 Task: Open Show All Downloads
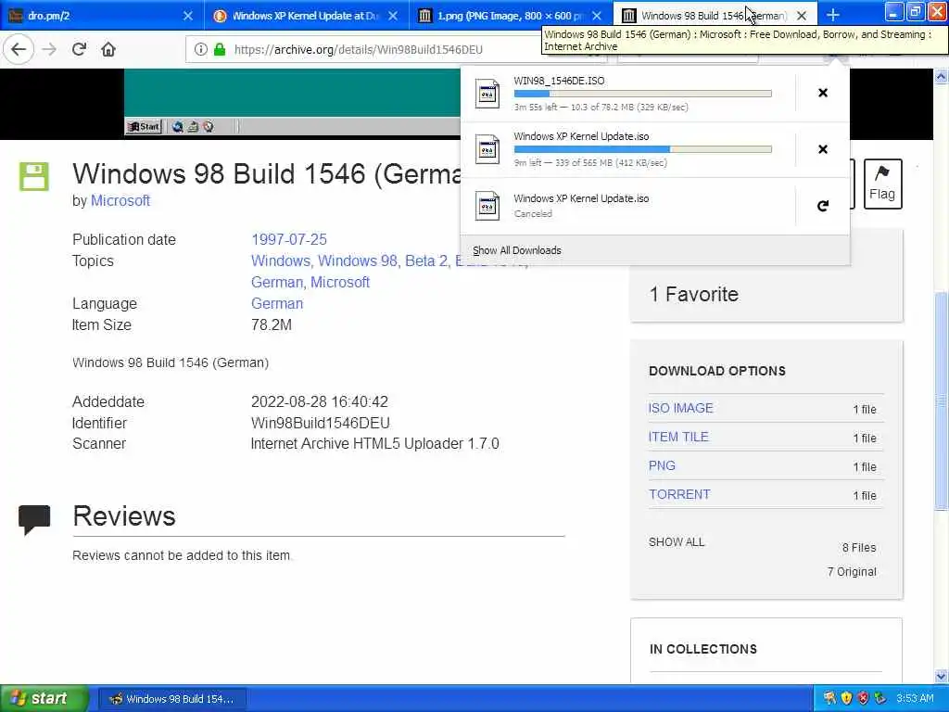(x=517, y=250)
